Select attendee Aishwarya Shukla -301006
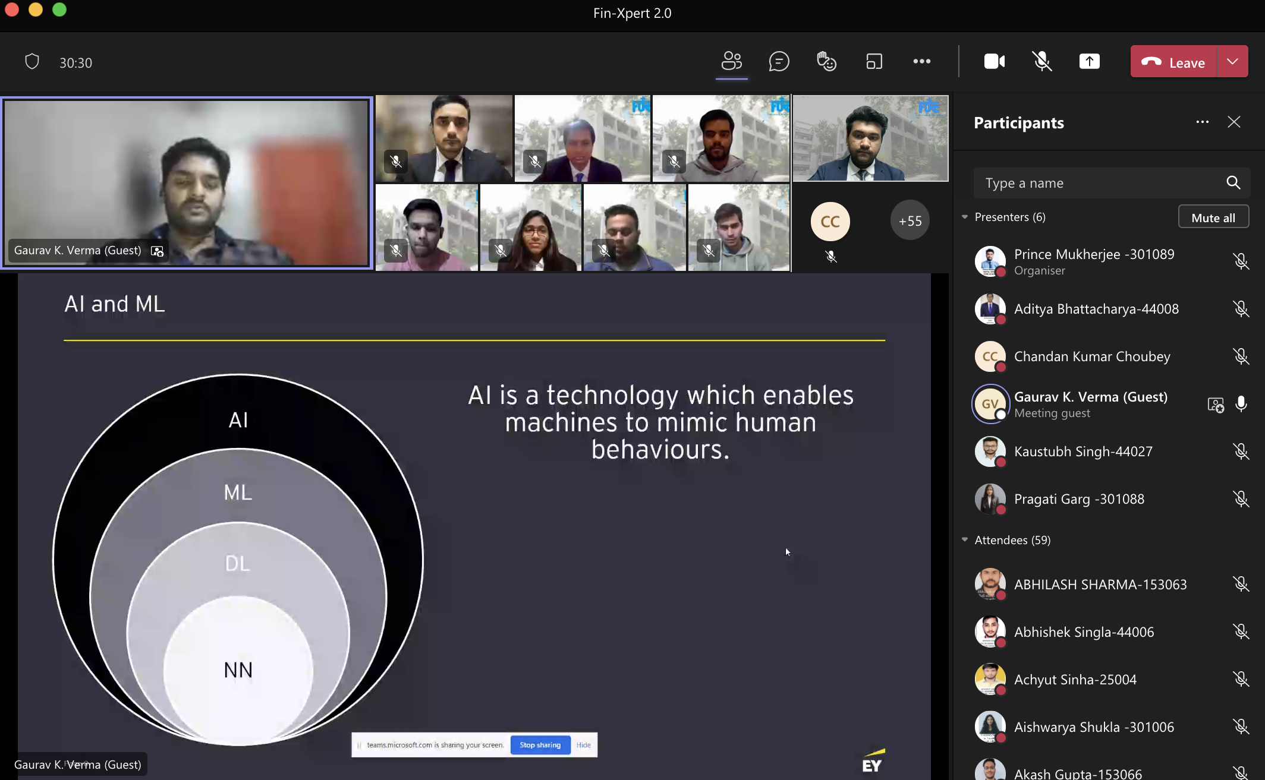1265x780 pixels. pyautogui.click(x=1109, y=727)
